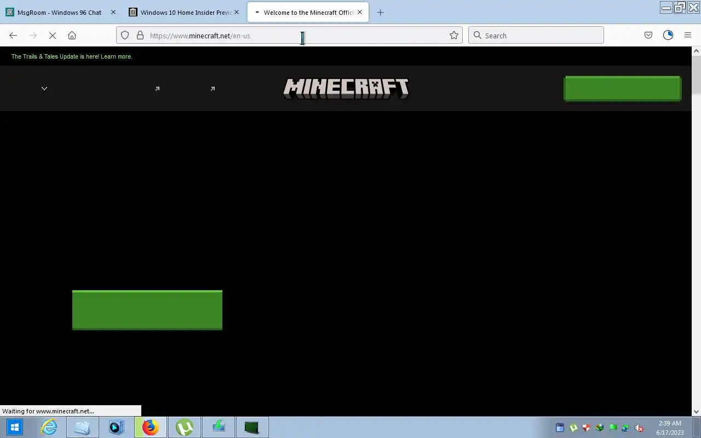This screenshot has width=701, height=438.
Task: Open the green download-arrow taskbar app
Action: pos(218,427)
